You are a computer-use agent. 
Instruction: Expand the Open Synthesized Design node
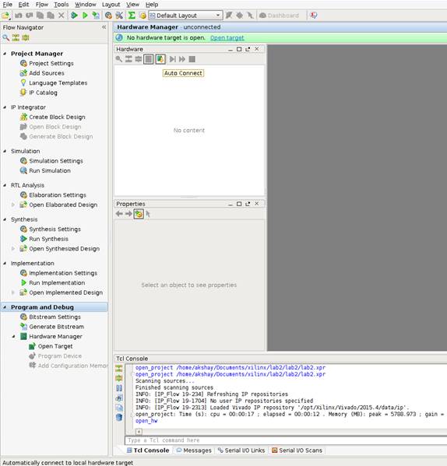(x=13, y=248)
